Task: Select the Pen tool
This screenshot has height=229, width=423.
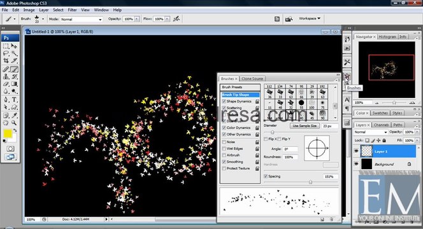Action: [x=6, y=100]
